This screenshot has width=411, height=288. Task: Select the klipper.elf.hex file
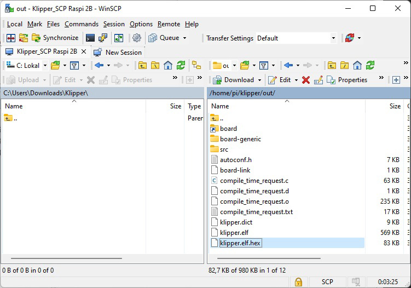(x=287, y=243)
